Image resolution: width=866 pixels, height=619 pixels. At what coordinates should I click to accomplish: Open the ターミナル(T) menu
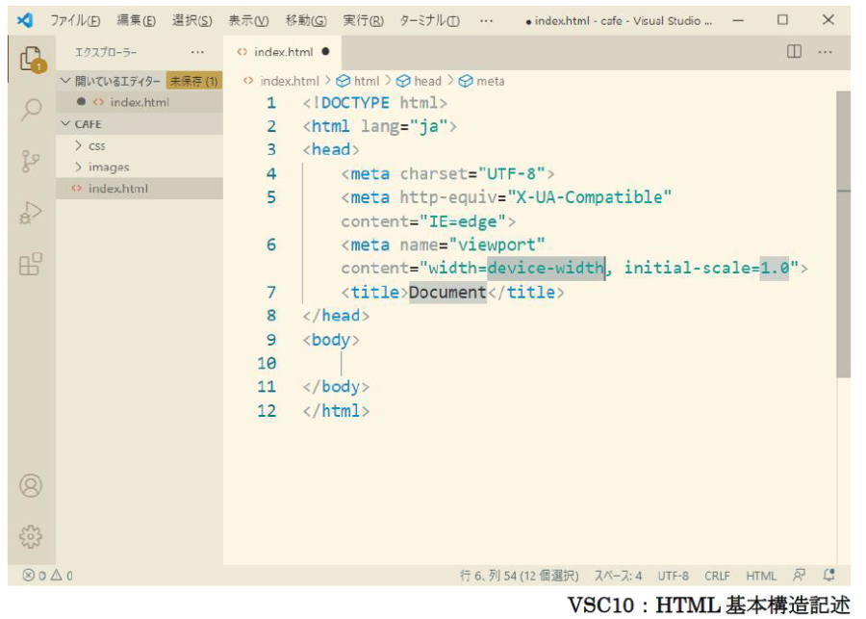(429, 21)
